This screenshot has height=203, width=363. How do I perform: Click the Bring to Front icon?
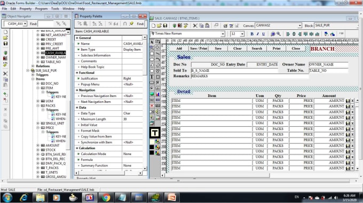pyautogui.click(x=326, y=34)
